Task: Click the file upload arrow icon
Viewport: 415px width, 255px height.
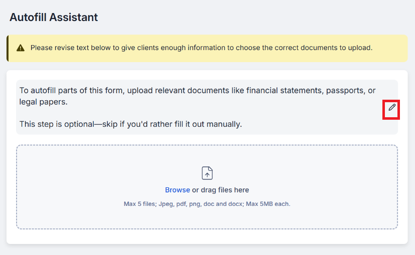Action: (207, 173)
